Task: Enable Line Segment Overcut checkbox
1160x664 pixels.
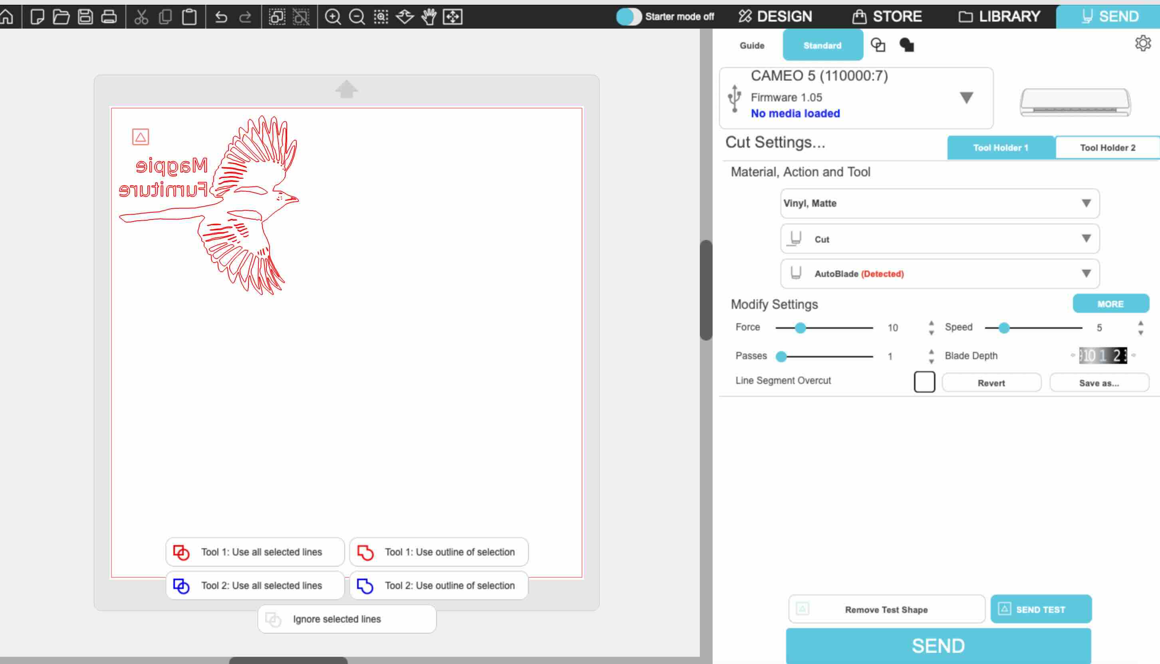Action: click(924, 382)
